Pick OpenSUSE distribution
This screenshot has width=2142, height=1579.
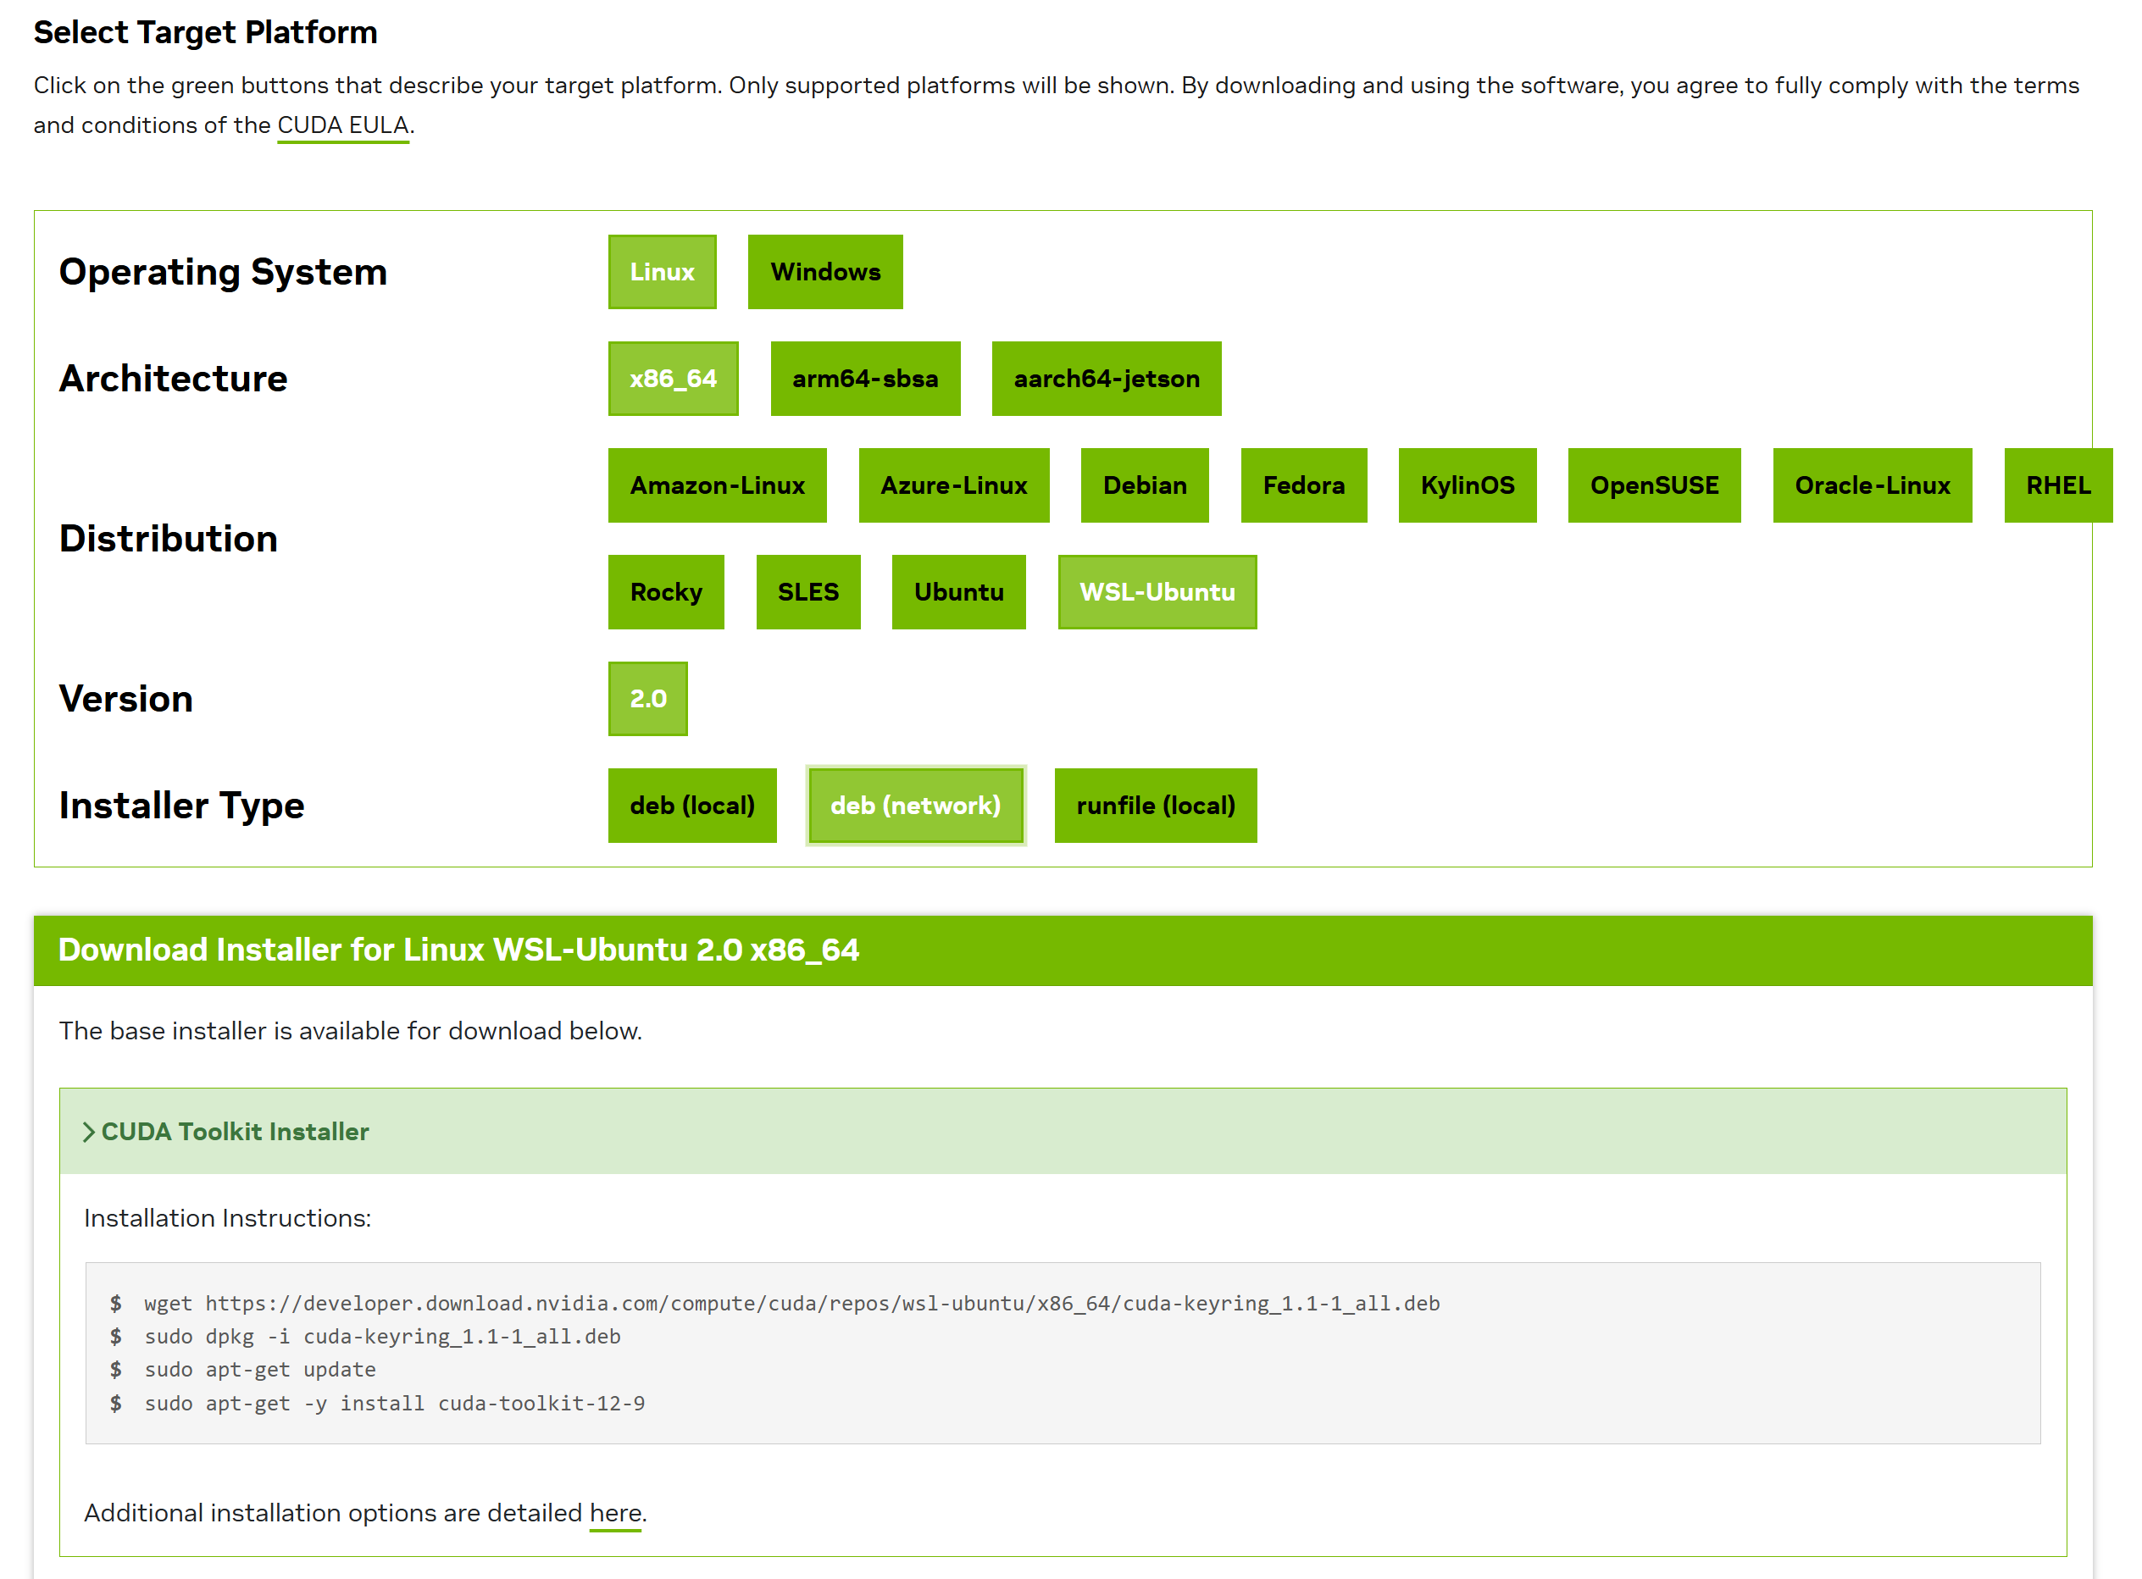(1652, 485)
